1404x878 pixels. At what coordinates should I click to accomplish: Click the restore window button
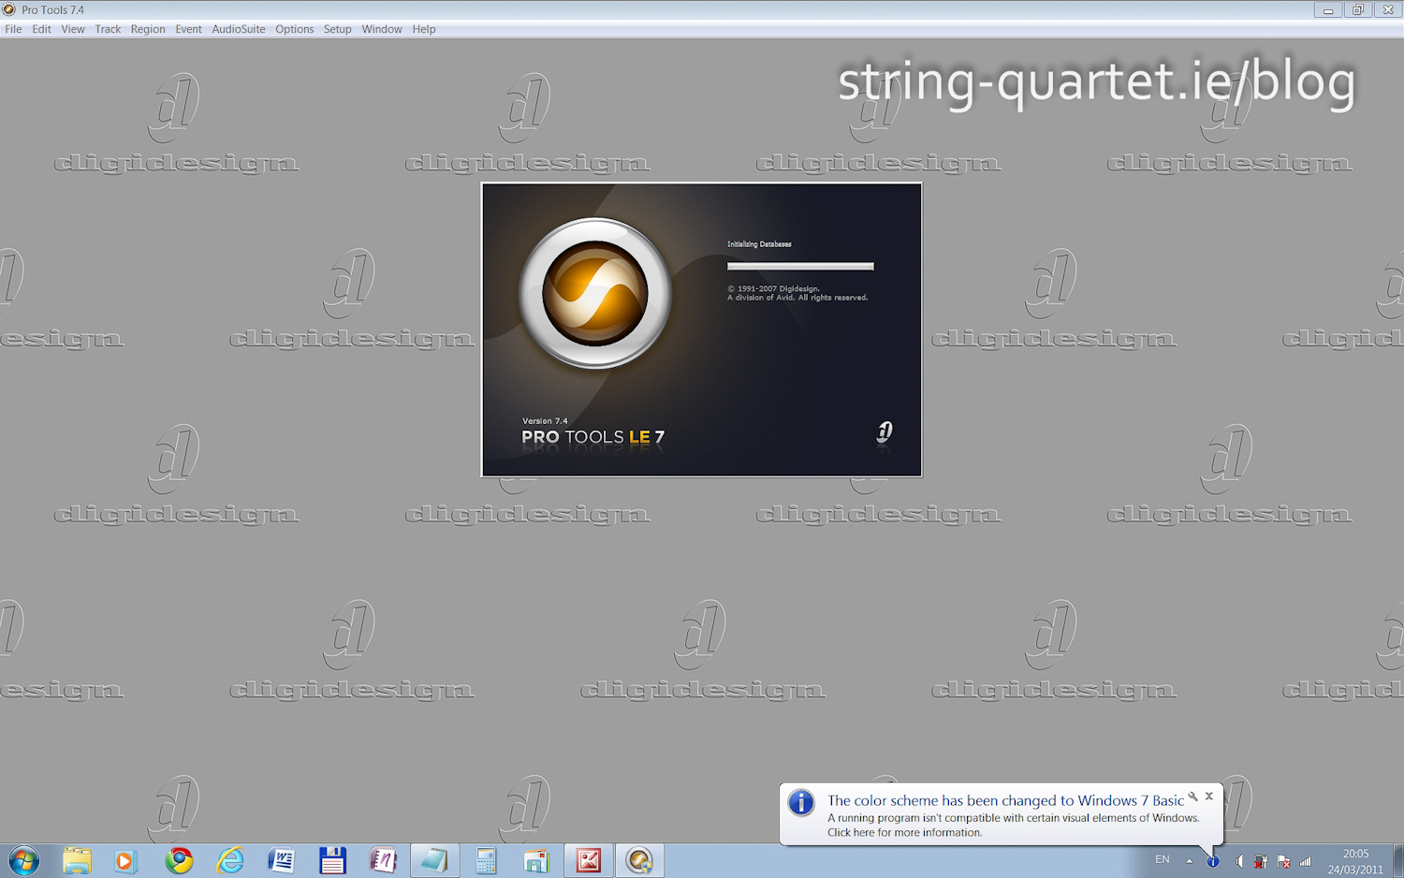[x=1357, y=9]
